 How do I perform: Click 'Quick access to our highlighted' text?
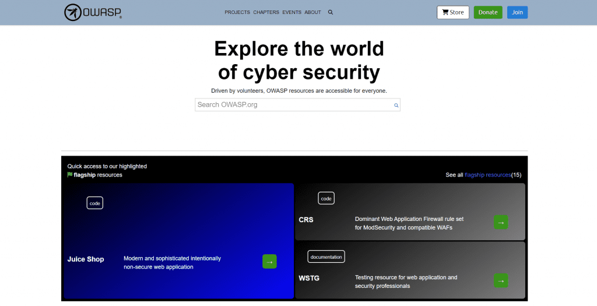tap(107, 166)
